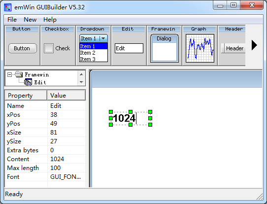
Task: Grab the bottom-right green resize handle
Action: [150, 125]
